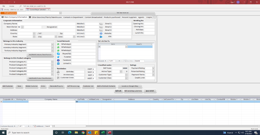Screen dimensions: 260x135
Task: Click the Facebook icon in Social Network
Action: [58, 60]
